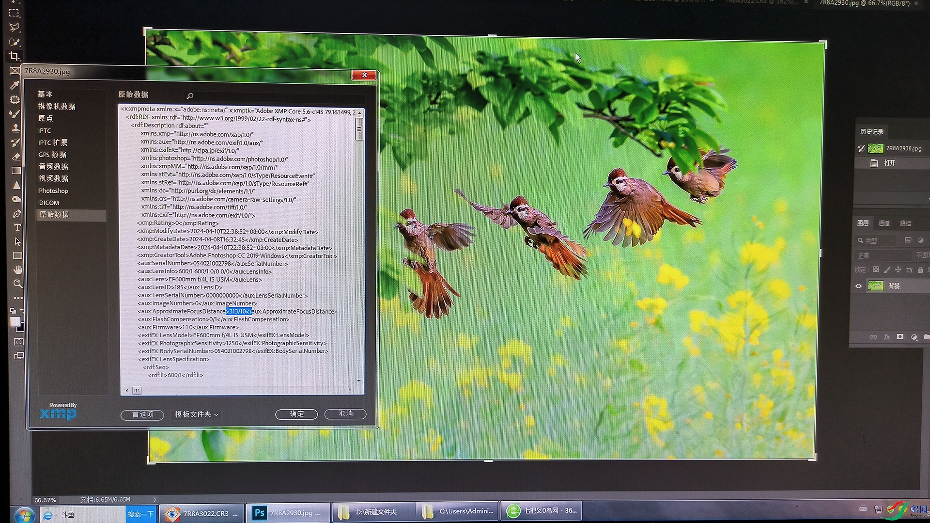Select the Eyedropper tool

15,85
